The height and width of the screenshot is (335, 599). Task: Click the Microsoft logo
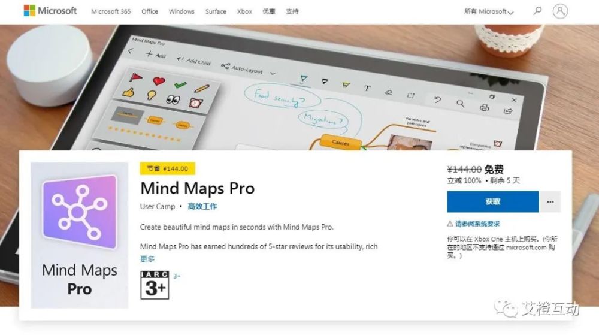pos(50,11)
